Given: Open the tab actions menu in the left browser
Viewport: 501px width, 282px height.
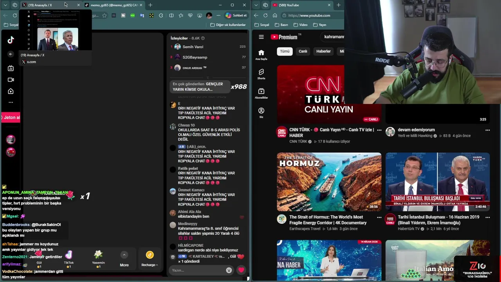Looking at the screenshot, I should coord(15,5).
